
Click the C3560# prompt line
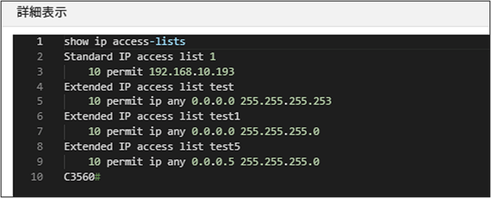coord(82,177)
